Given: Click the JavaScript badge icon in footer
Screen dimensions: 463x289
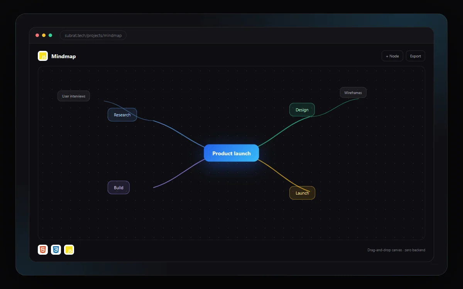Looking at the screenshot, I should click(x=69, y=250).
